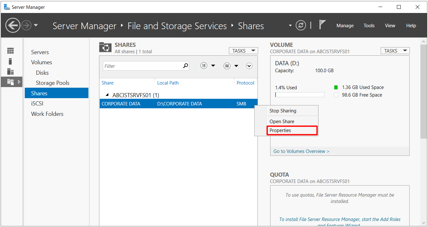Click the Shares tile icon

click(105, 47)
